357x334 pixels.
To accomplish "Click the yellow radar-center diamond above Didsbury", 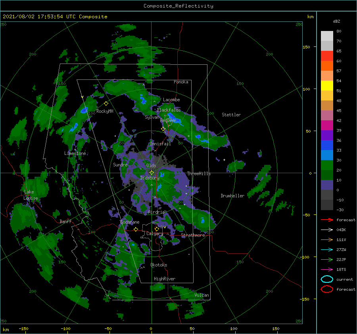I will coord(152,173).
